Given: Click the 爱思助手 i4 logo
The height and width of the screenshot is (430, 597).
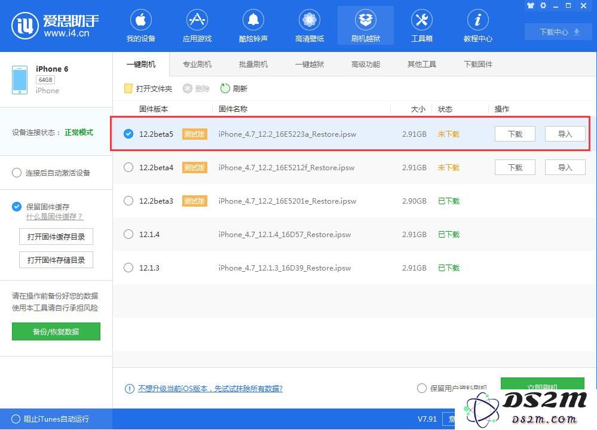Looking at the screenshot, I should point(55,26).
